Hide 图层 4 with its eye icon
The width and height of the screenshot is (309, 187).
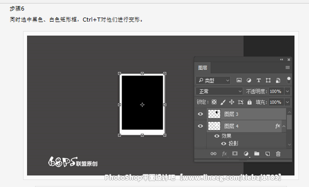click(200, 126)
